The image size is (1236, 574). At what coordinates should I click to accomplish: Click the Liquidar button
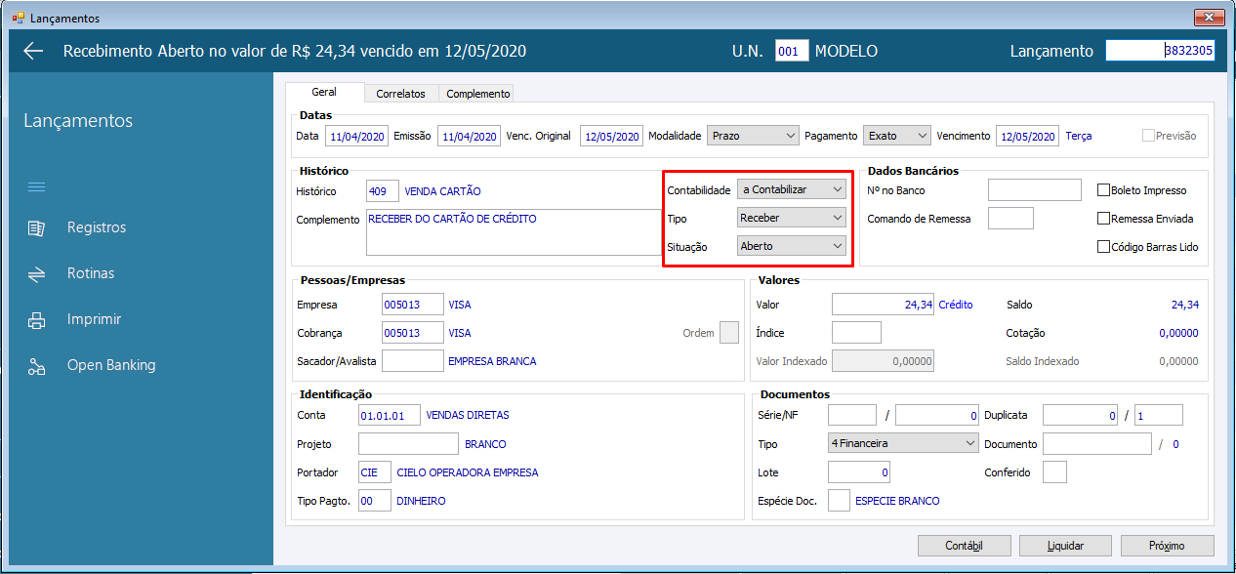click(x=1066, y=546)
